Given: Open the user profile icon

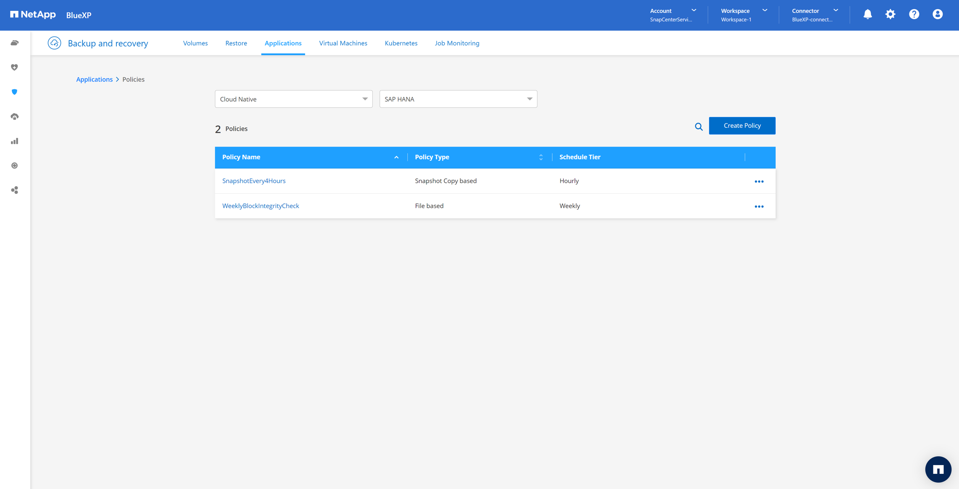Looking at the screenshot, I should pyautogui.click(x=938, y=14).
